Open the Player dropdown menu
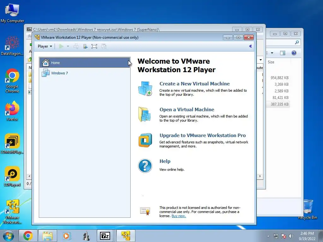Screen dimensions: 323x242 pyautogui.click(x=45, y=46)
